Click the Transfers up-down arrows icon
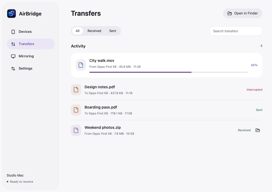Screen dimensions: 272x192 13,44
